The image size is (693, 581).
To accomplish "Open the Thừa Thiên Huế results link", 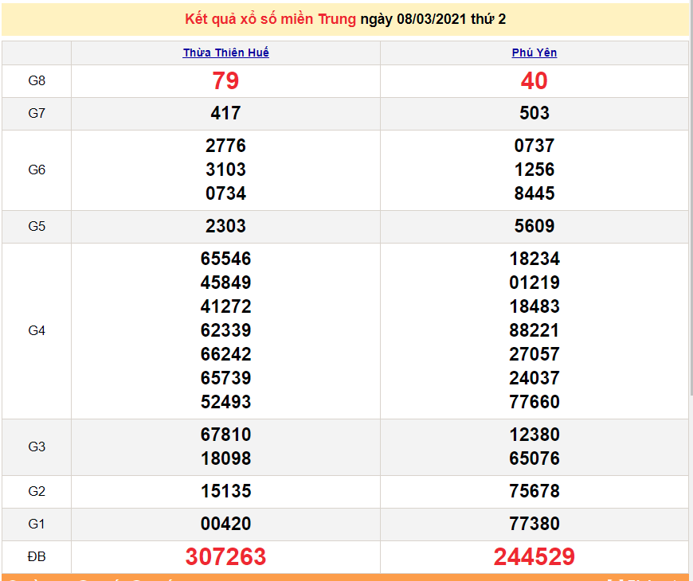I will (225, 53).
